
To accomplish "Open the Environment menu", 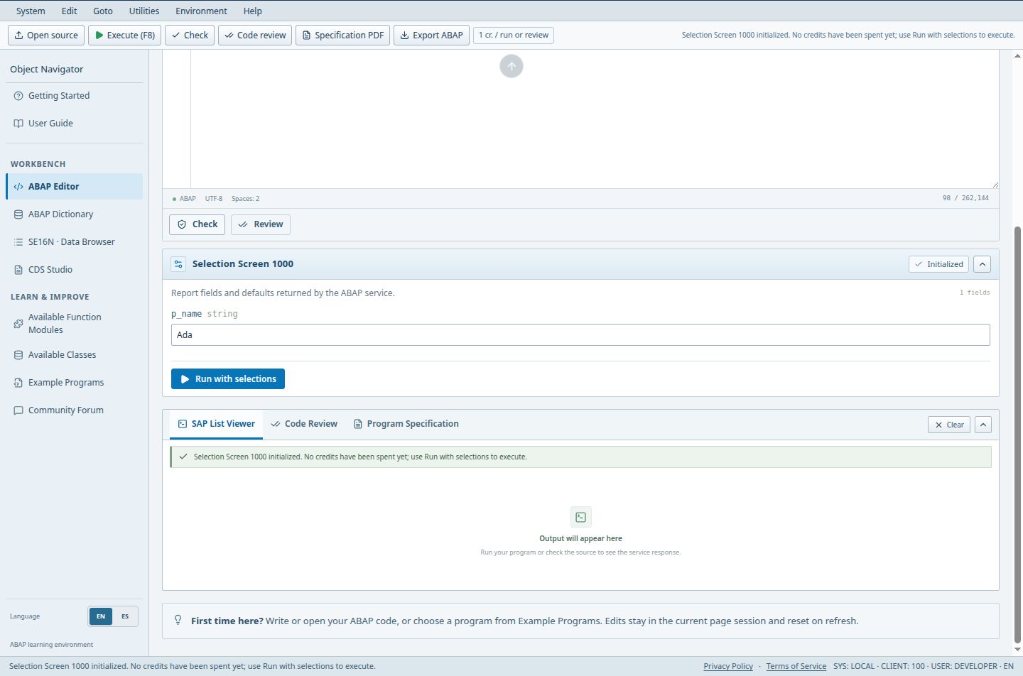I will point(202,11).
